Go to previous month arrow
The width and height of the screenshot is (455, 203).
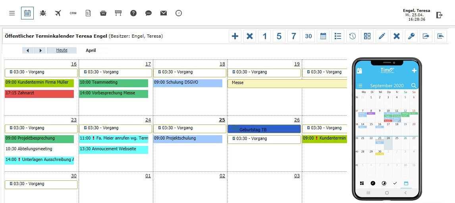tap(28, 50)
